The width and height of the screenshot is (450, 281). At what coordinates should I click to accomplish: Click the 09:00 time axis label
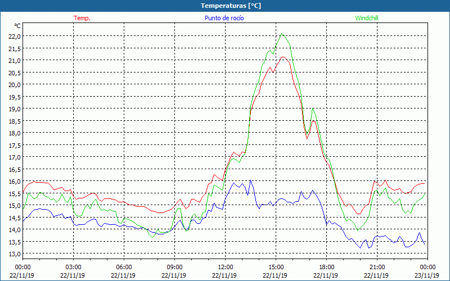click(174, 268)
